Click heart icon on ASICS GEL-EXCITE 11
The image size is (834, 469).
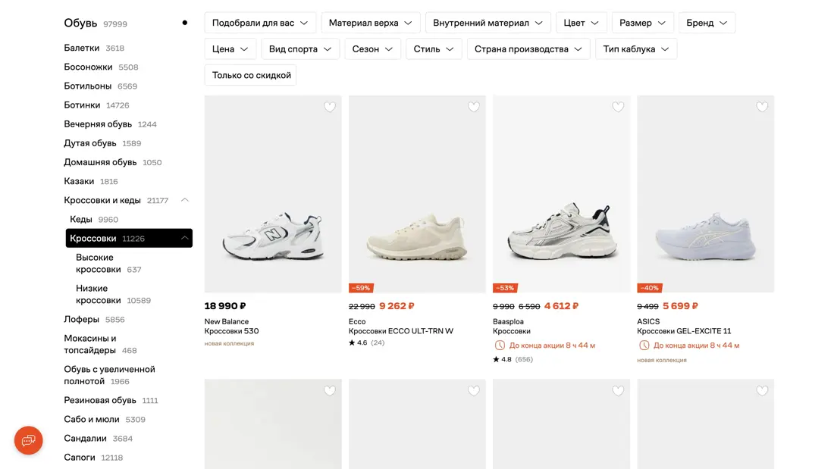[x=762, y=107]
